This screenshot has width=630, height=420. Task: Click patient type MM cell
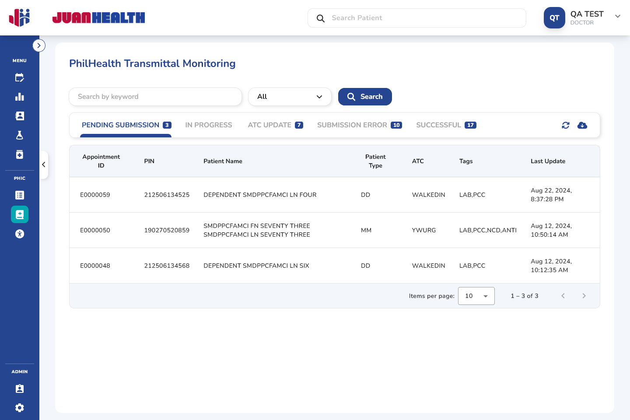(x=366, y=230)
